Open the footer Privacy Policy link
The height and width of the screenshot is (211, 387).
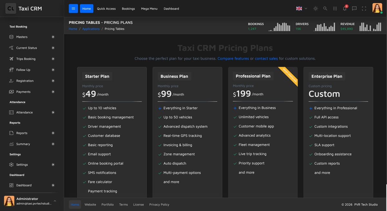click(159, 205)
